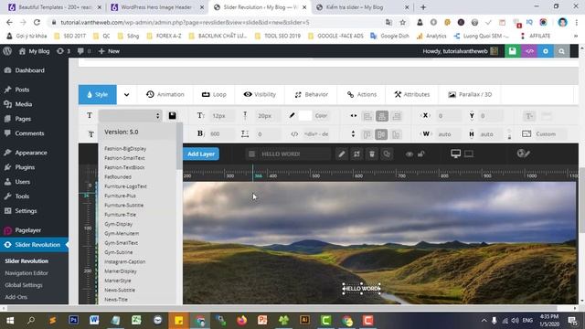Select MarkerStyle style preset
This screenshot has height=329, width=585.
118,281
